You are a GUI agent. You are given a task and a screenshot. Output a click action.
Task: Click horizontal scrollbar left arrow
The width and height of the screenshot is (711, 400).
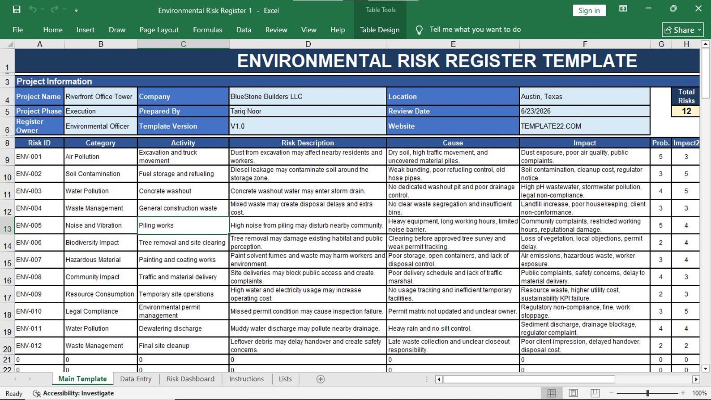(439, 379)
